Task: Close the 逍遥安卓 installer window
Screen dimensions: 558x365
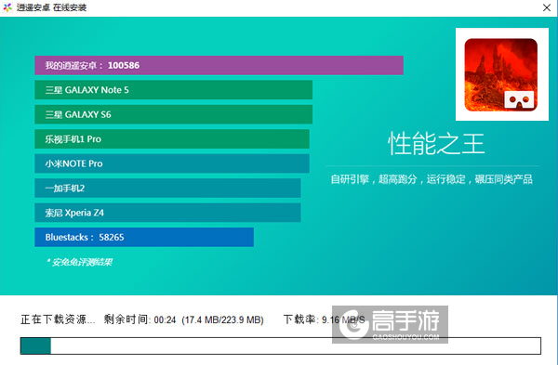Action: 547,7
